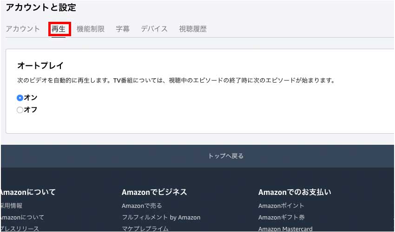Click the マケプレプライム link
The height and width of the screenshot is (232, 395).
click(145, 229)
